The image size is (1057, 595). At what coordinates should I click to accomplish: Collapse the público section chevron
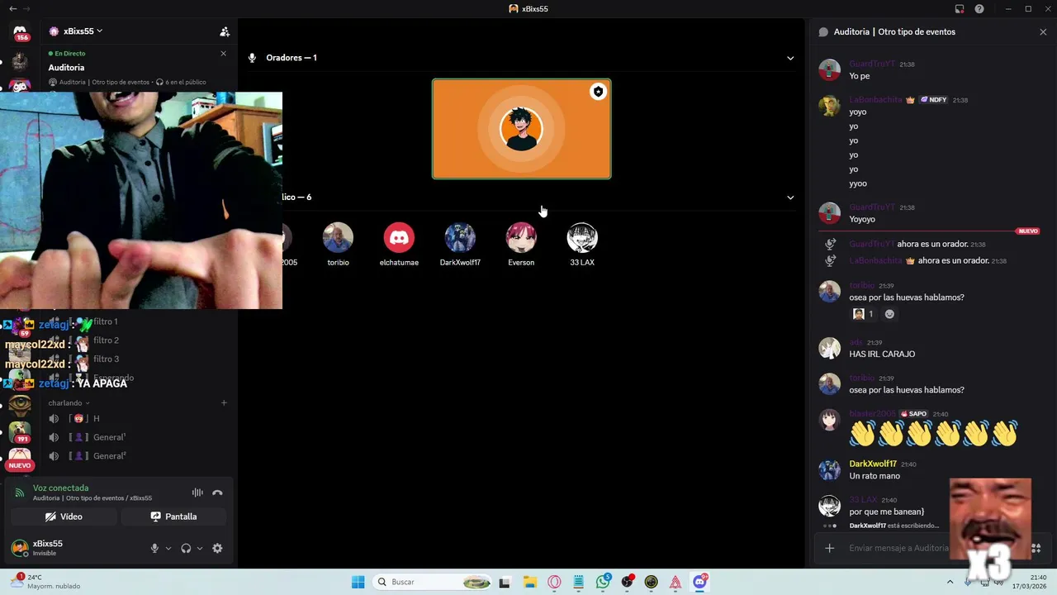[790, 198]
